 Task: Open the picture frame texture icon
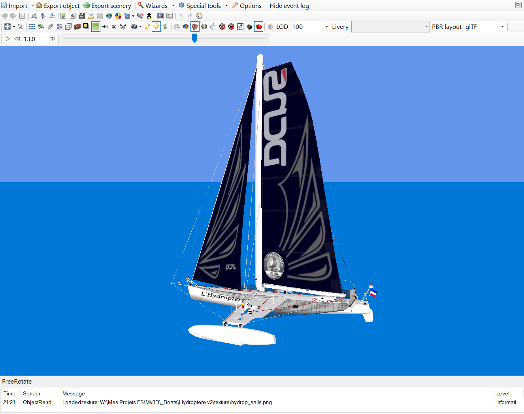pos(160,16)
